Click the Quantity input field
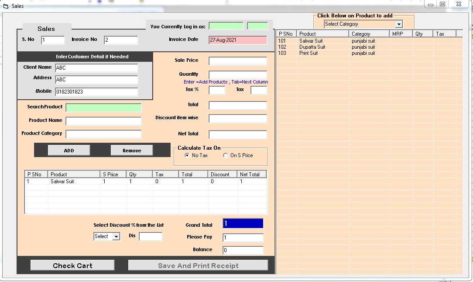The height and width of the screenshot is (282, 473). [x=237, y=75]
